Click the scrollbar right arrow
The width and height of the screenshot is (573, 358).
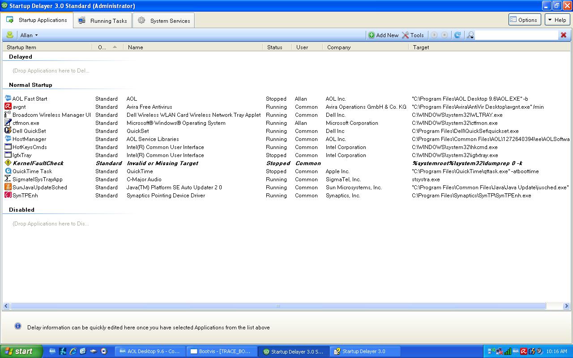point(566,306)
